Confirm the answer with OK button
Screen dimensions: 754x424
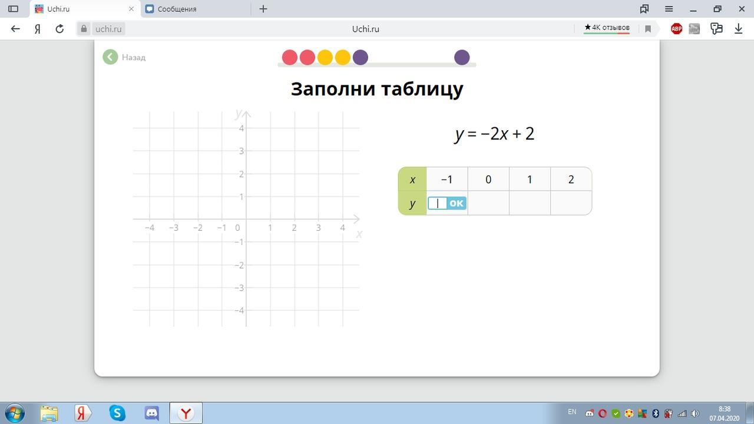457,203
